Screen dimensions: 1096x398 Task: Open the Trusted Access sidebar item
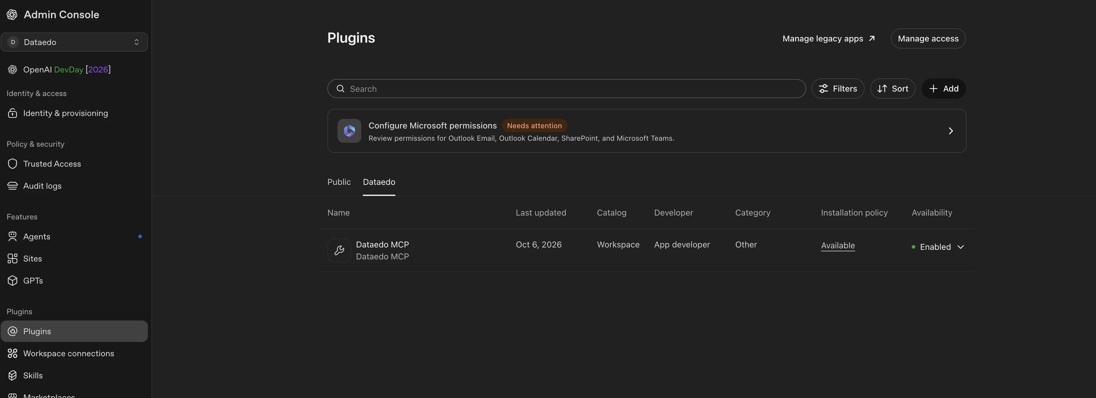coord(74,164)
